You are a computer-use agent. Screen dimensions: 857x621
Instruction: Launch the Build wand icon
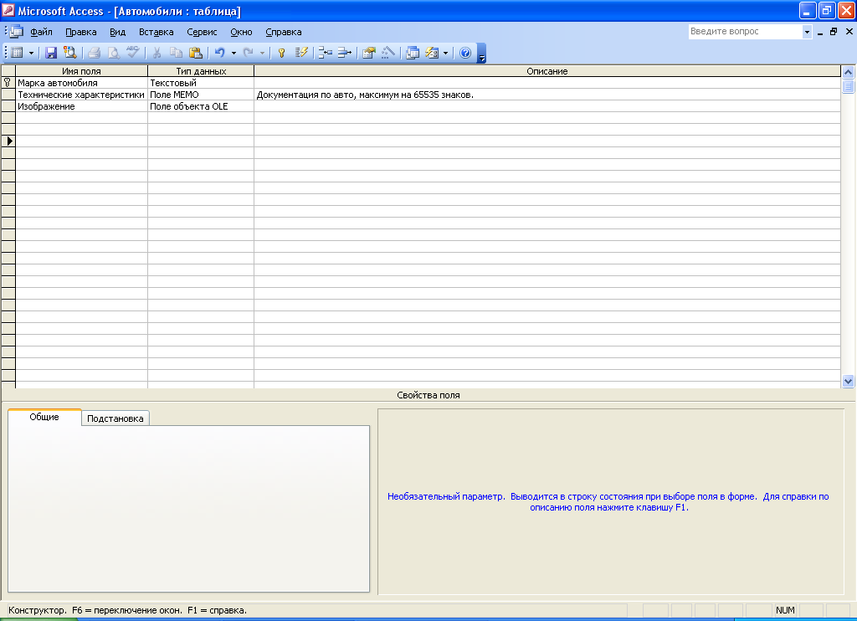click(x=388, y=53)
